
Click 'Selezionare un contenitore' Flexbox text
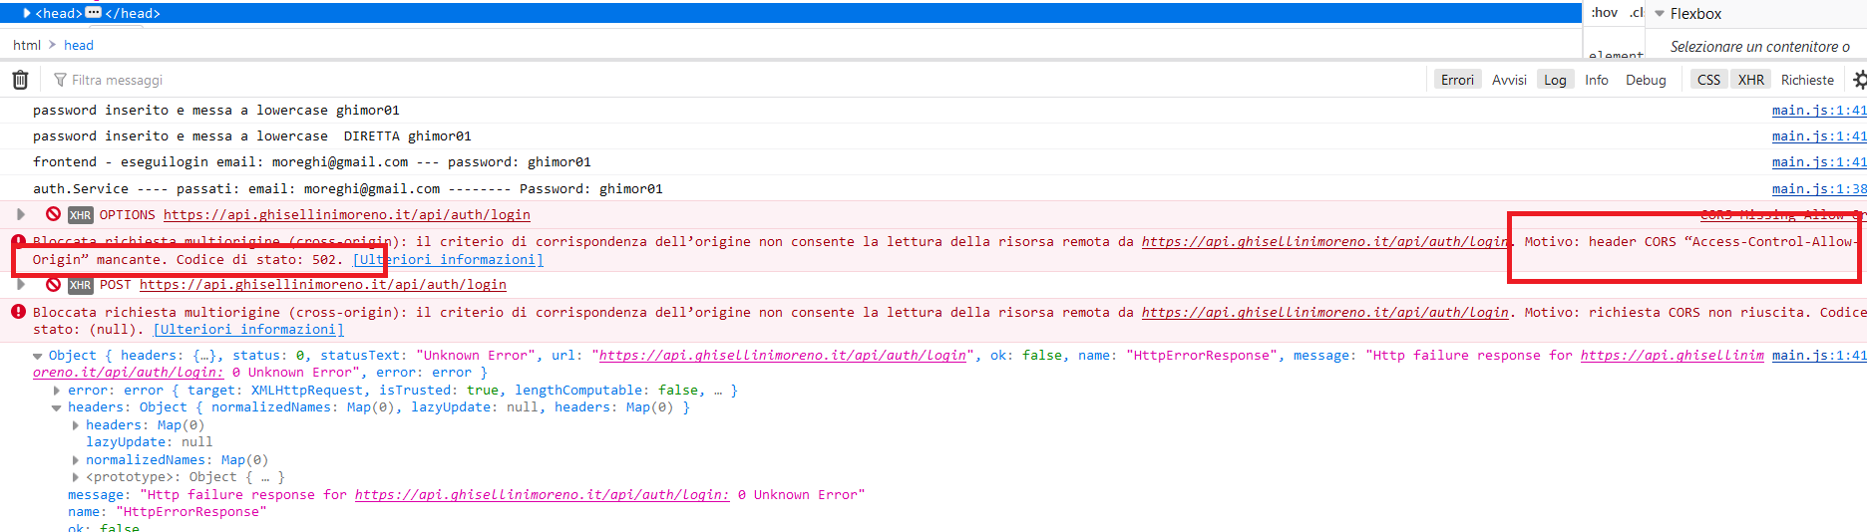pyautogui.click(x=1760, y=46)
